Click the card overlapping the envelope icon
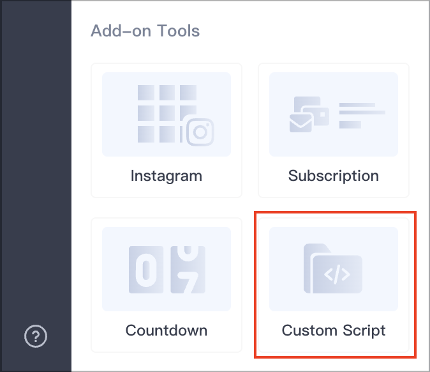Viewport: 430px width, 372px height. coord(315,116)
